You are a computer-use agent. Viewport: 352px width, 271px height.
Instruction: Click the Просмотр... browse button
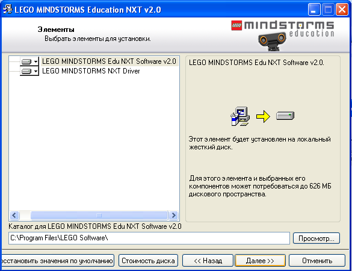(316, 238)
